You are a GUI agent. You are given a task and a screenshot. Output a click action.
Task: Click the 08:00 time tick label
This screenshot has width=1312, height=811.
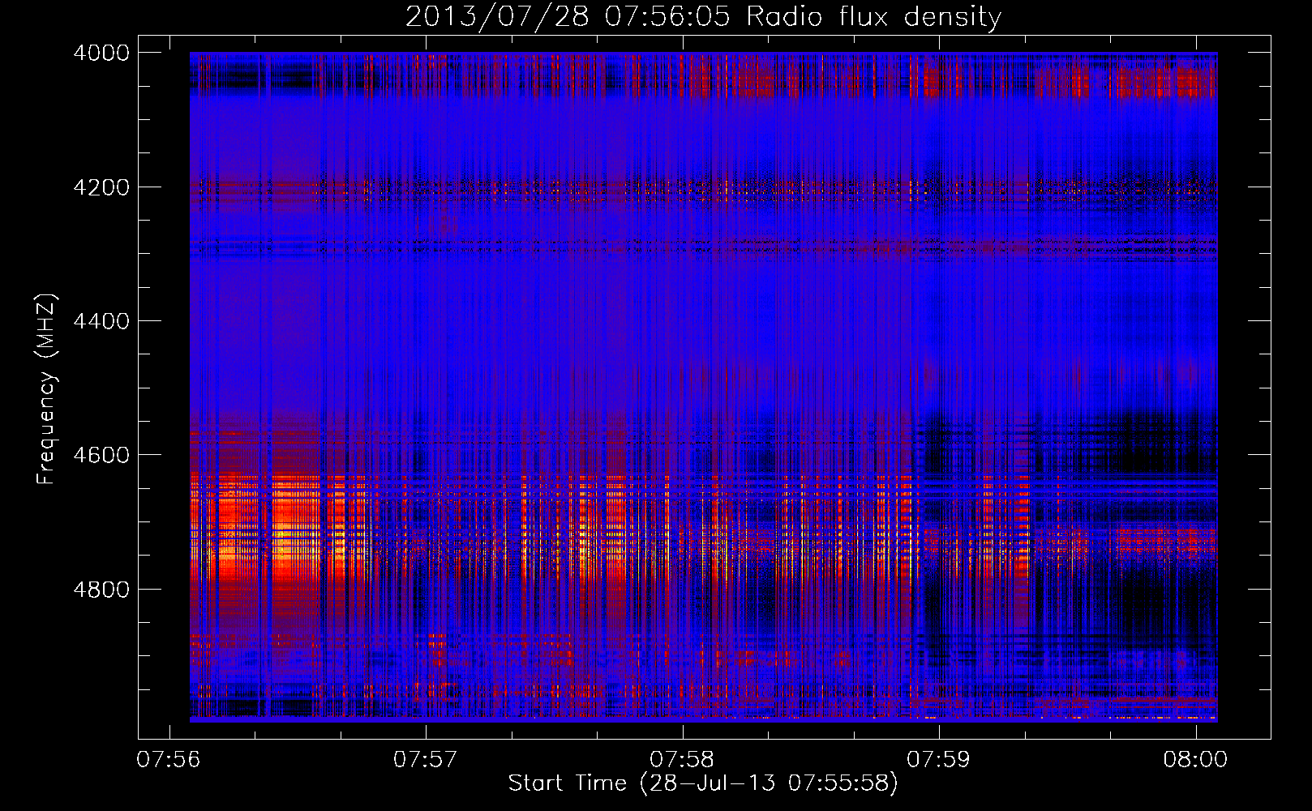pyautogui.click(x=1195, y=760)
